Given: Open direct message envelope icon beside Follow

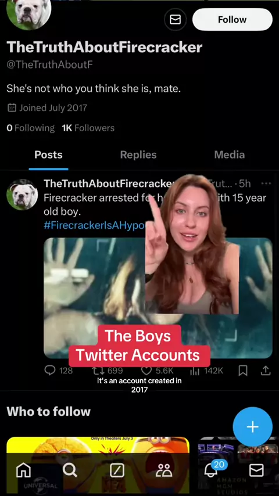Looking at the screenshot, I should (175, 20).
